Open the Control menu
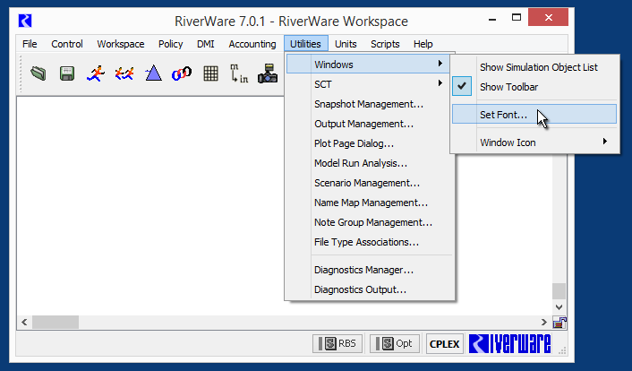Screen dimensions: 632x371 67,44
